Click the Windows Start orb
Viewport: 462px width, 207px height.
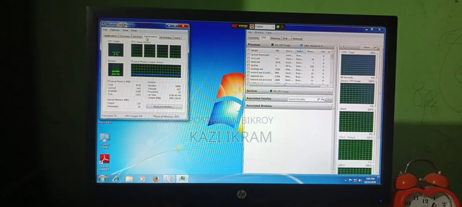tap(102, 179)
